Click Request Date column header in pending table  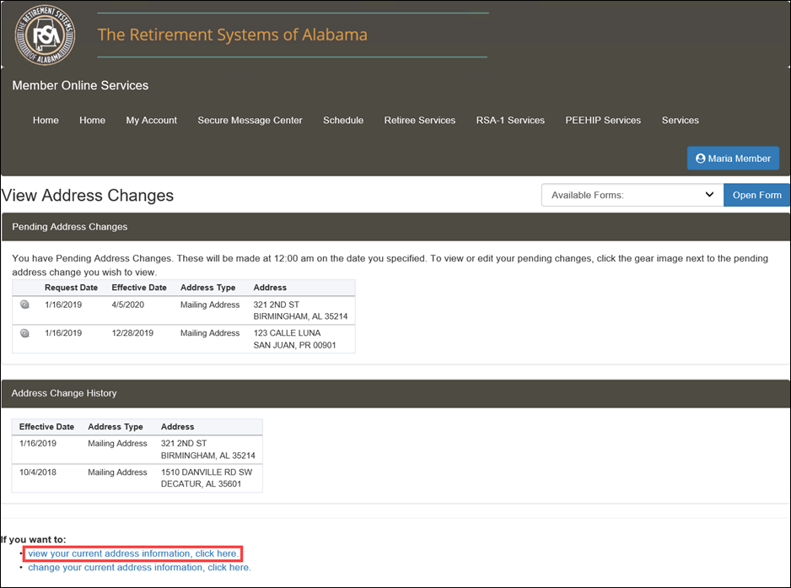[72, 288]
